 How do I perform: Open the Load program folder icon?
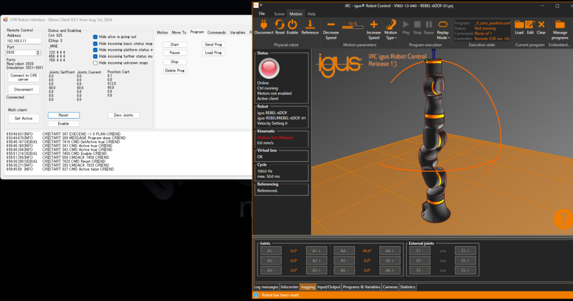click(x=519, y=25)
